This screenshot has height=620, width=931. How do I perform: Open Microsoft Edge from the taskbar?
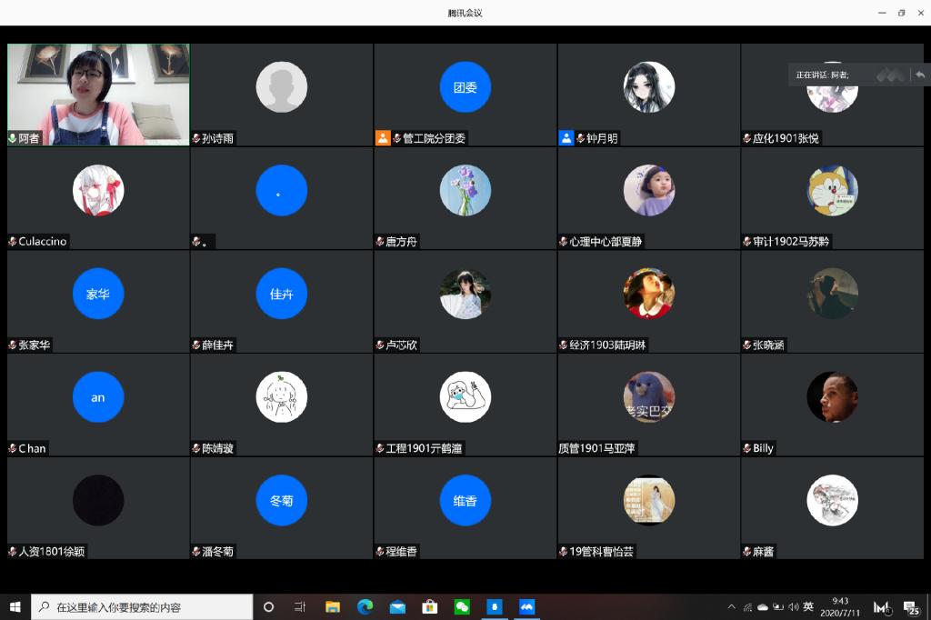click(365, 606)
